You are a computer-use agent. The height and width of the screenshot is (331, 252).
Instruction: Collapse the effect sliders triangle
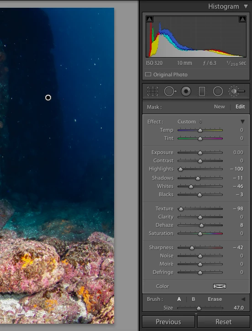[x=242, y=122]
